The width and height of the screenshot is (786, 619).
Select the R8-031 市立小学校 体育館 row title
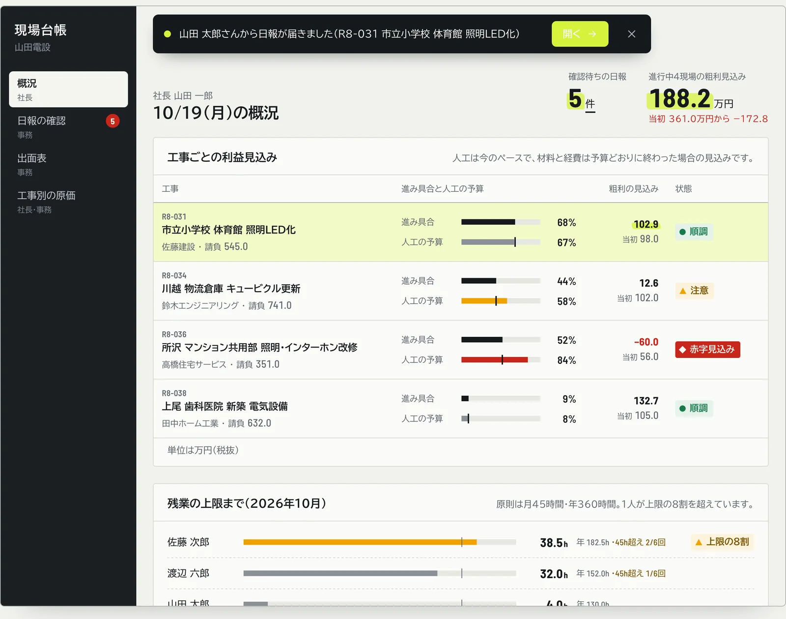(x=228, y=230)
